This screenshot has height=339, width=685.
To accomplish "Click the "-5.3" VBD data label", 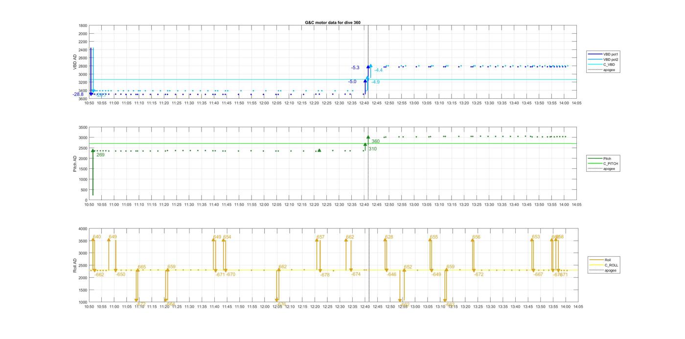I will click(355, 68).
